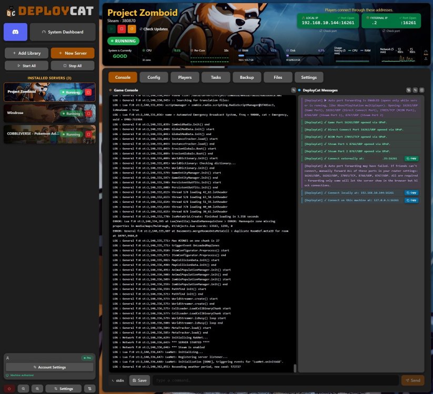Copy the external connect address

click(411, 159)
